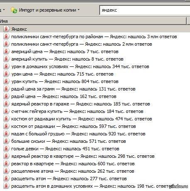Image resolution: width=190 pixels, height=191 pixels.
Task: Click icon next to 'реактор в квартире' 600 тыс.
Action: (6, 164)
